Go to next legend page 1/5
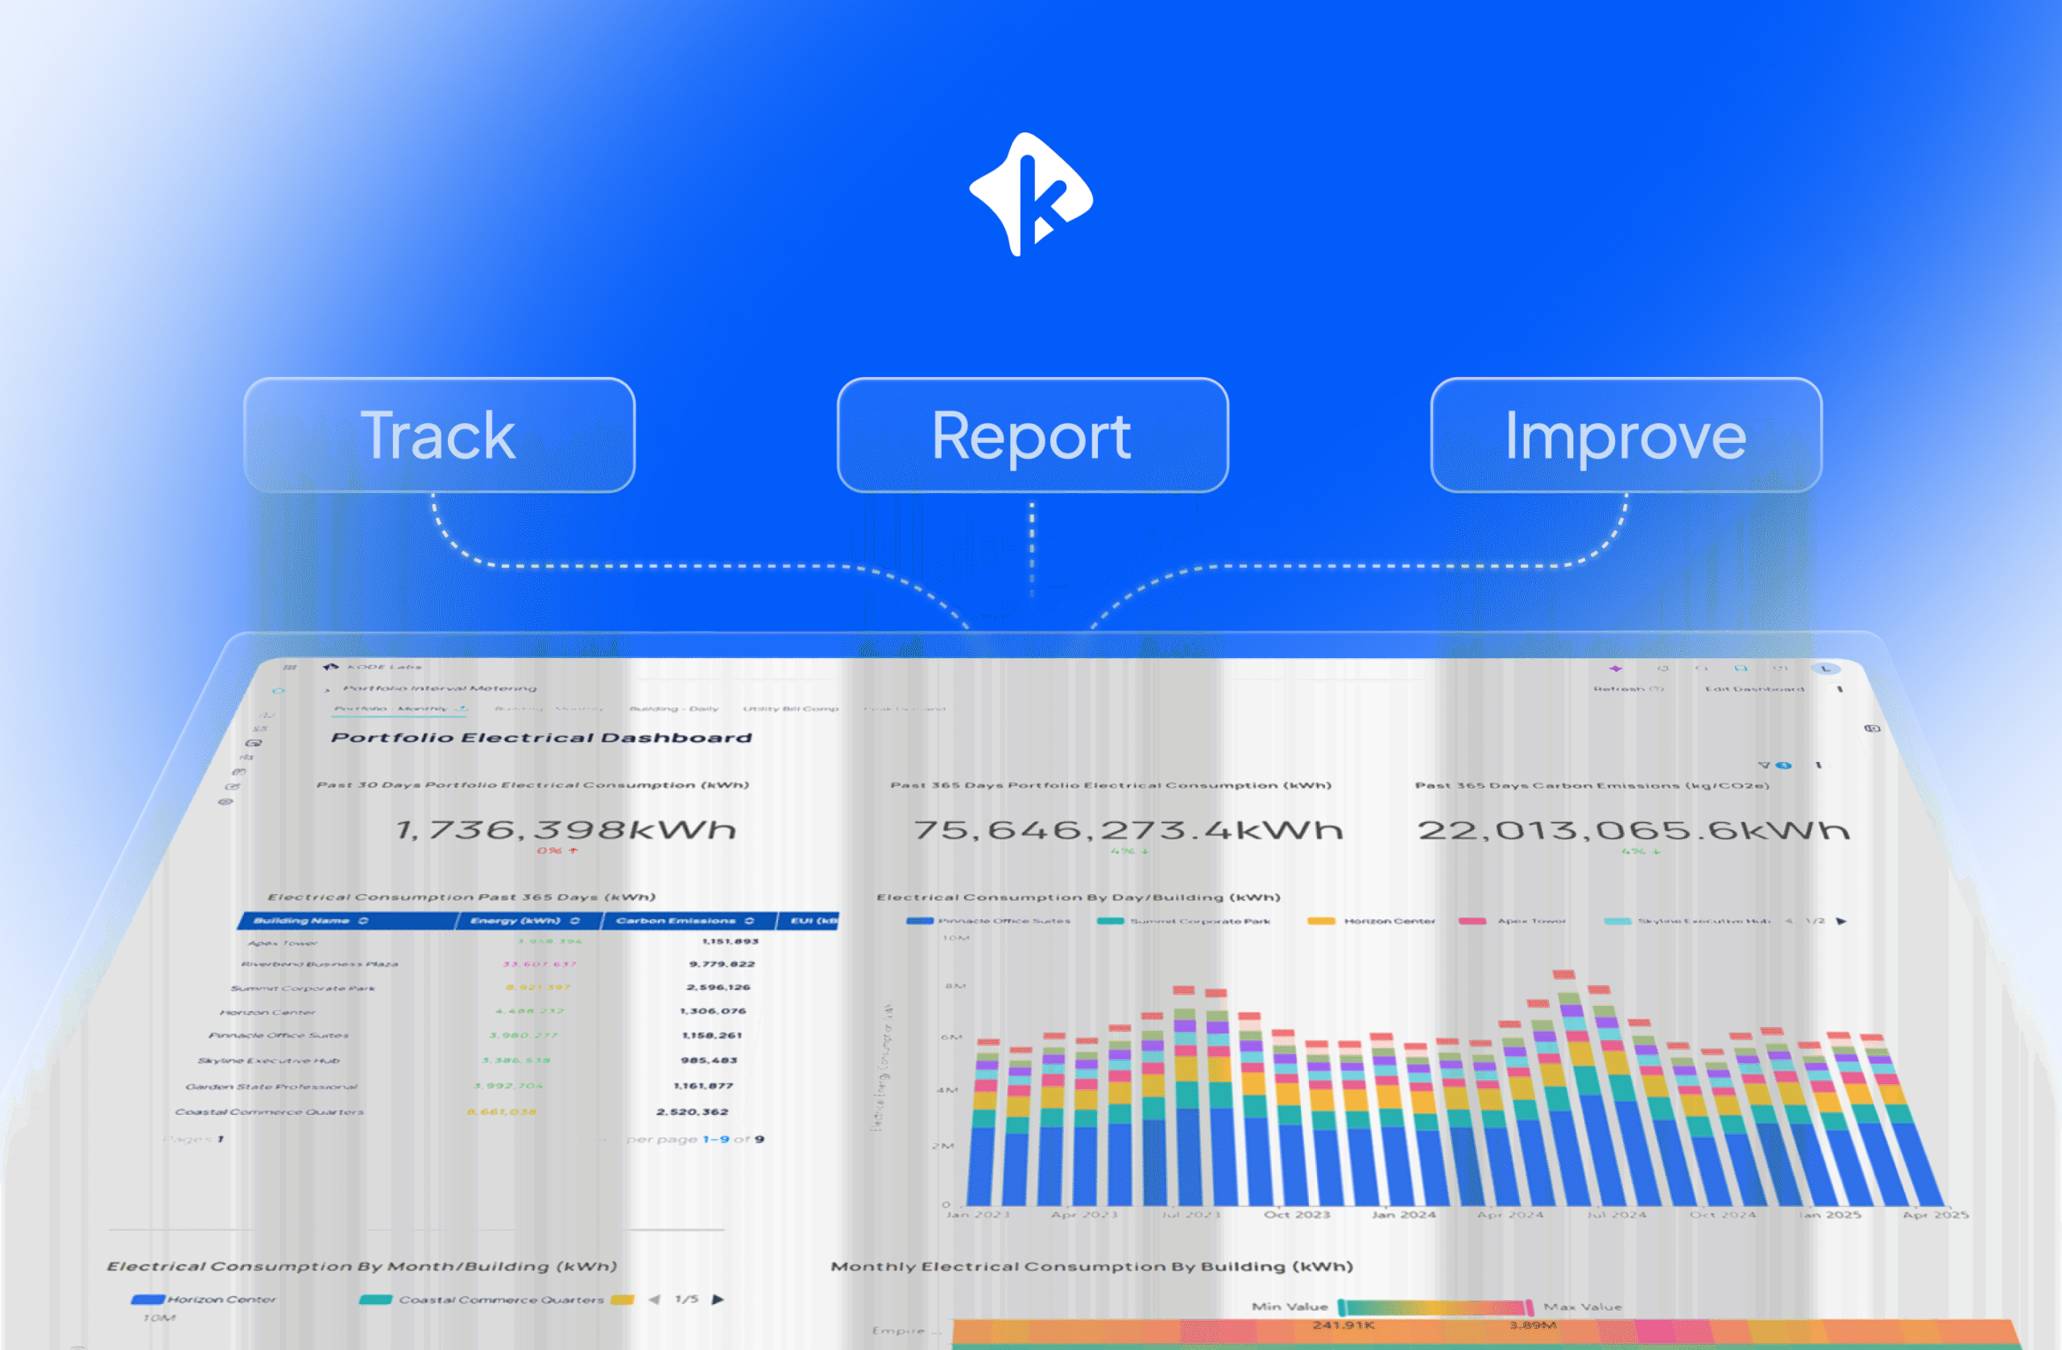Screen dimensions: 2062x1350 pos(718,1299)
